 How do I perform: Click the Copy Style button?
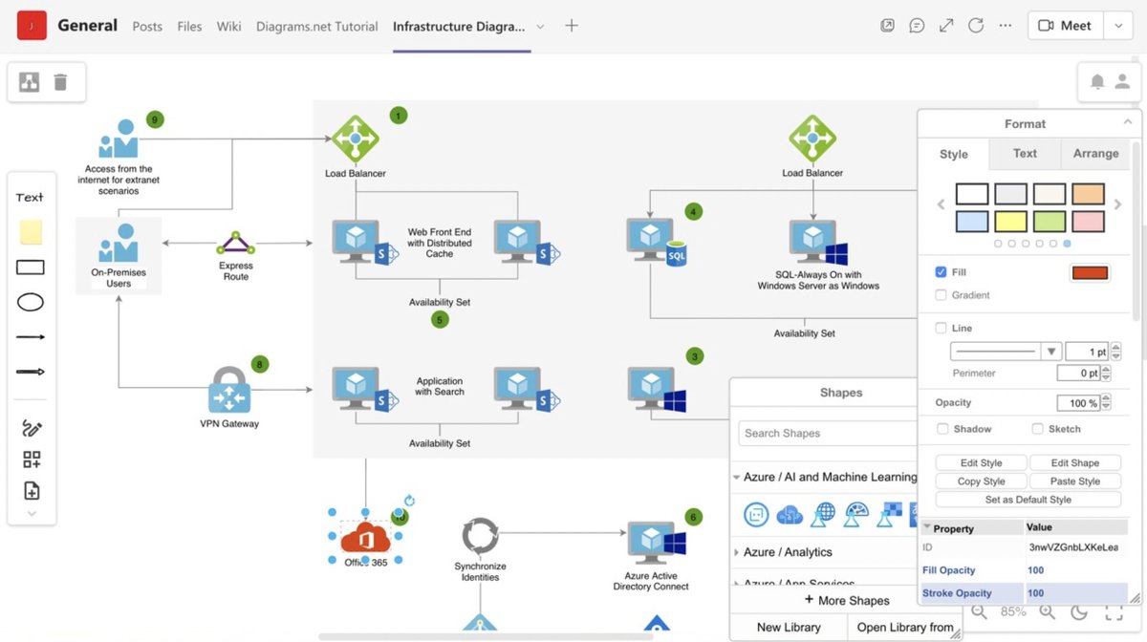tap(981, 481)
